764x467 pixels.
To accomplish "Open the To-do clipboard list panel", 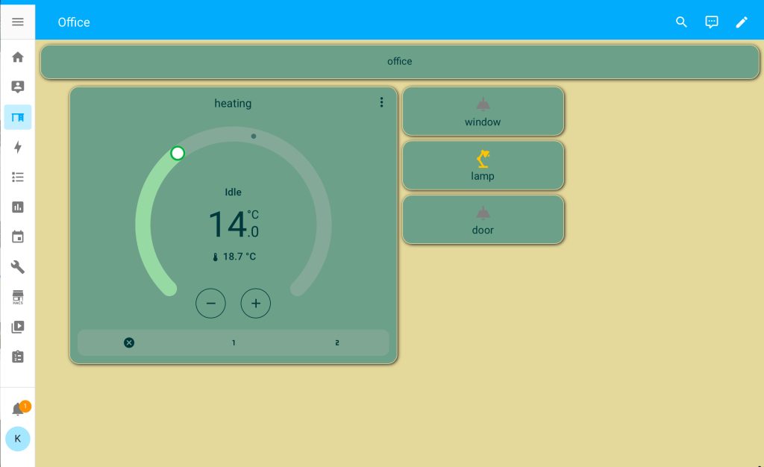I will [18, 357].
